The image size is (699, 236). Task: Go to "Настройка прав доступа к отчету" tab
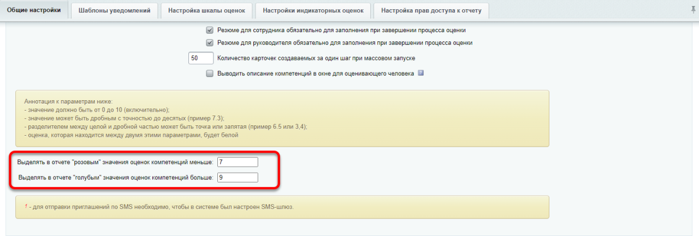coord(431,10)
